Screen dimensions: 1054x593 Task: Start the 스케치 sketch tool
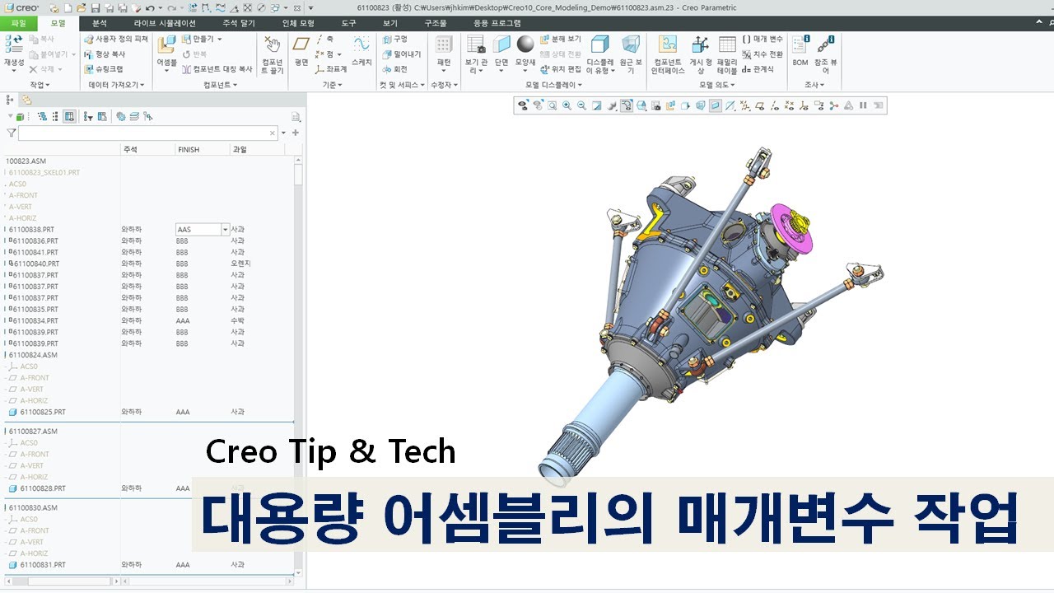[x=361, y=50]
